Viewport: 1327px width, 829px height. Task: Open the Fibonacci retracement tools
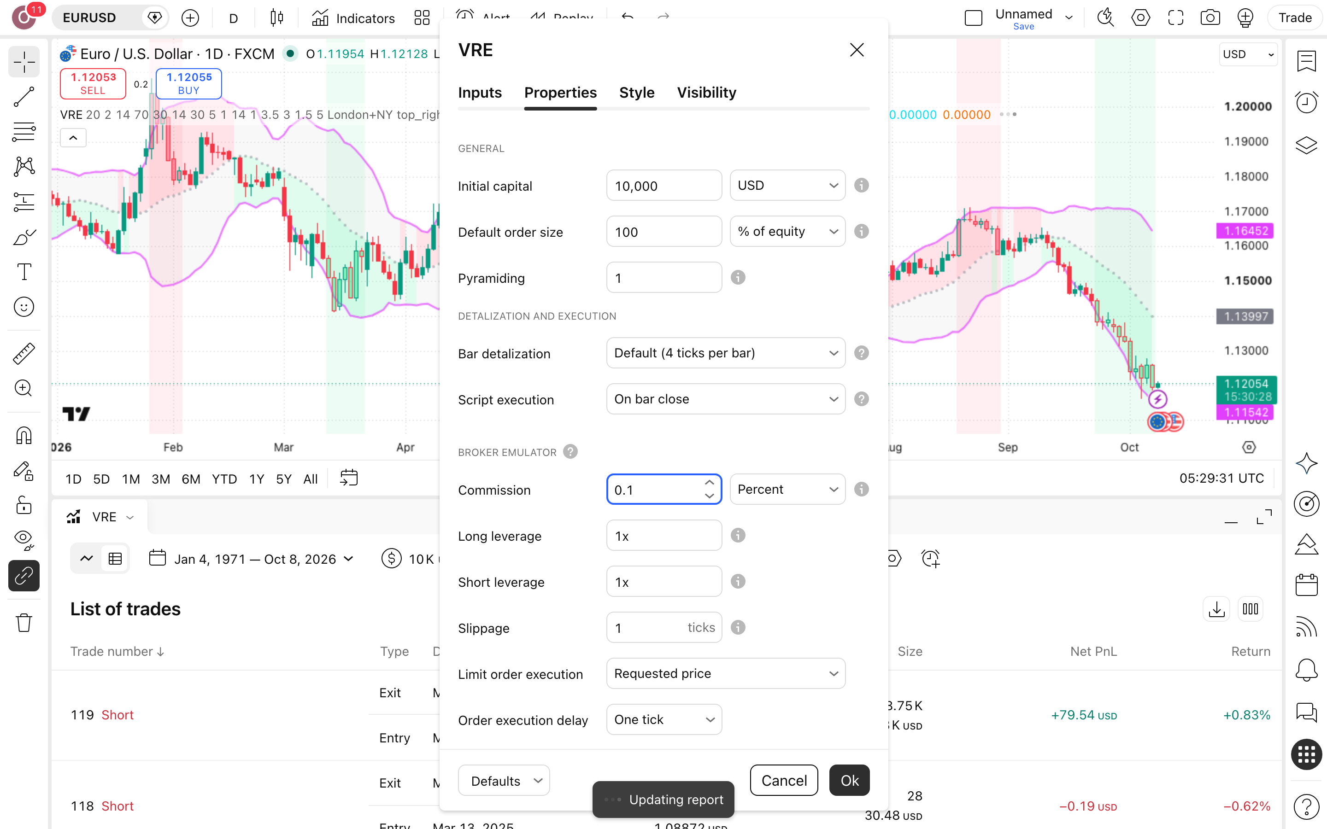[24, 132]
